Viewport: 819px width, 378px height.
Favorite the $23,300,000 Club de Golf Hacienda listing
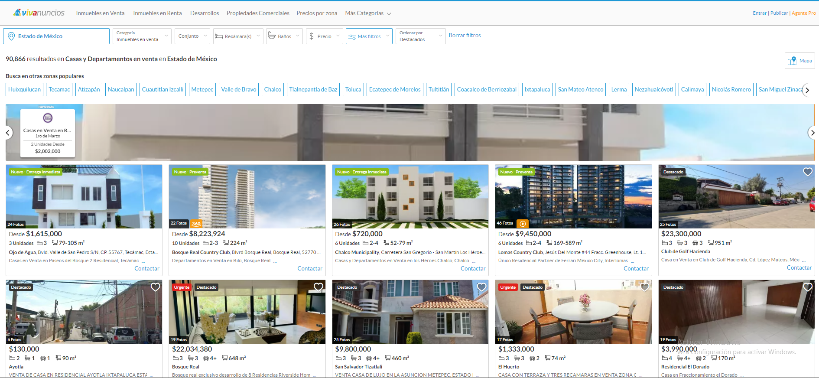click(x=808, y=172)
